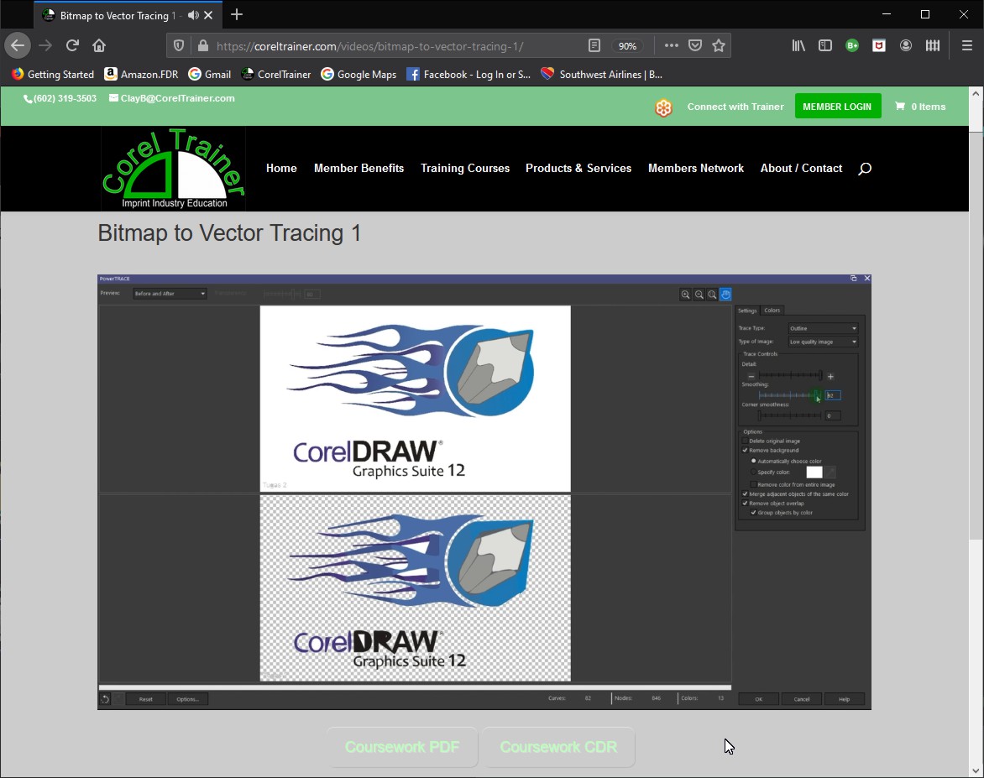
Task: Open the About / Contact menu
Action: tap(801, 168)
